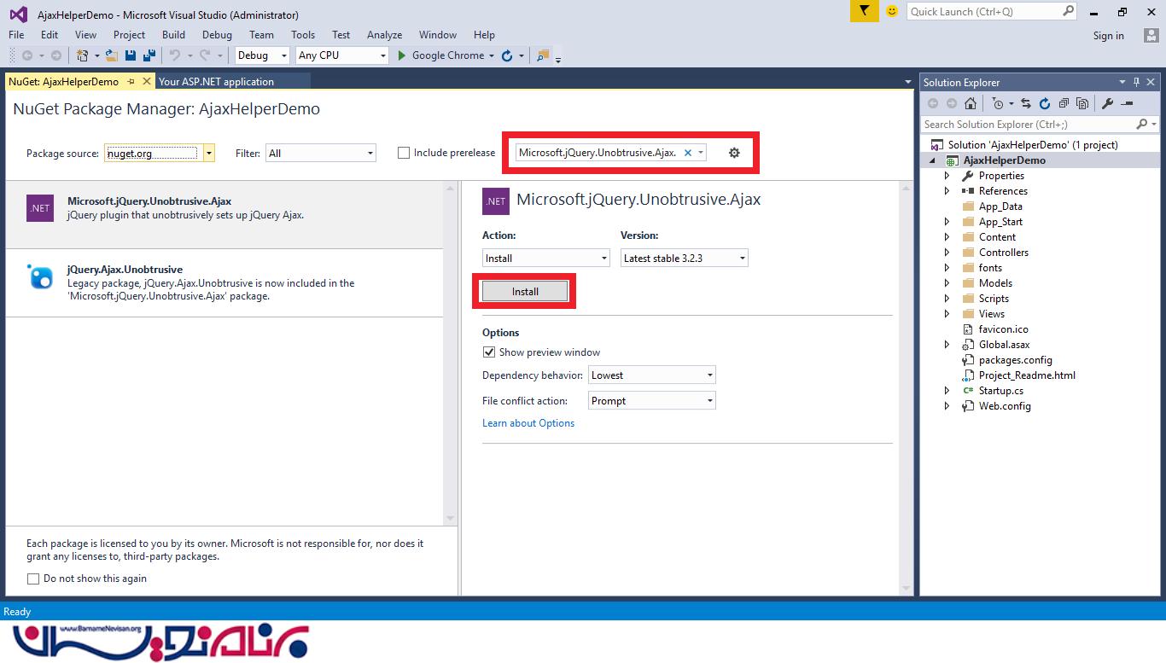Open the Build menu
1166x663 pixels.
173,35
